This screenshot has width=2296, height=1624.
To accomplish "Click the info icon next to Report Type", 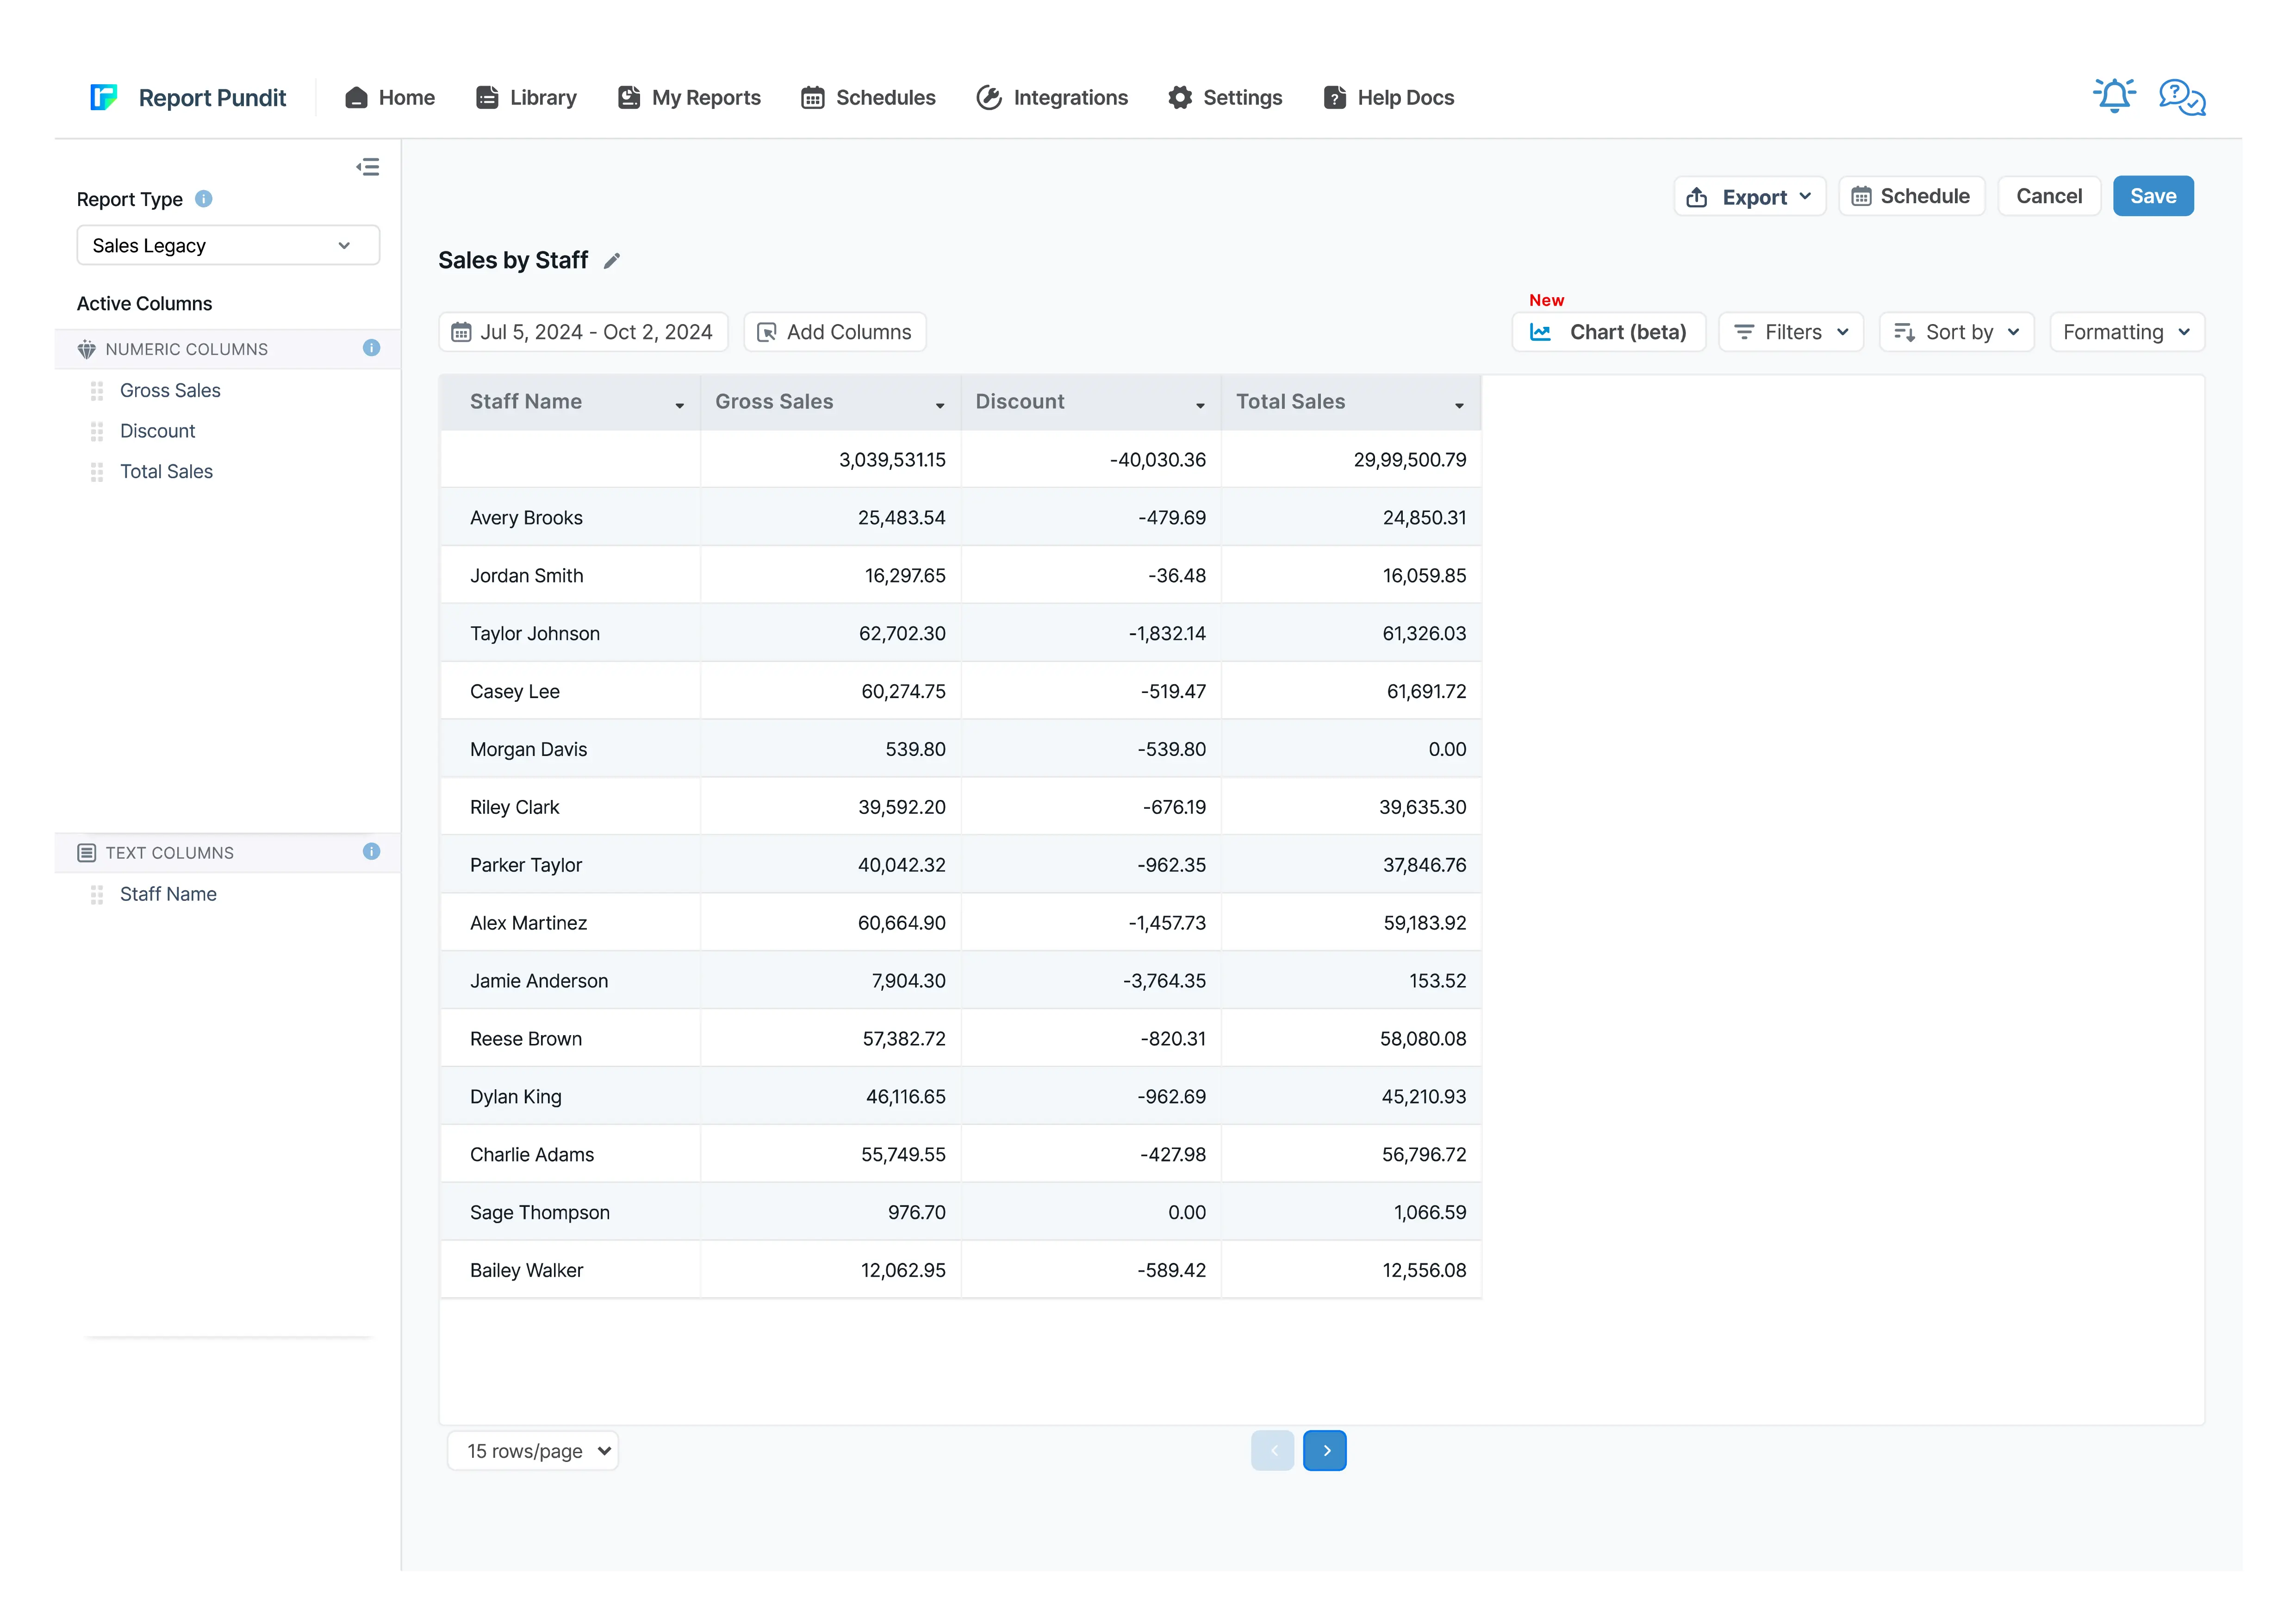I will [204, 199].
